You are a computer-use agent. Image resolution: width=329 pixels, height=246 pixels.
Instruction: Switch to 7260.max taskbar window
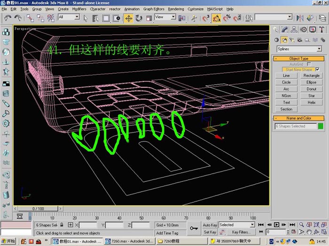[129, 241]
